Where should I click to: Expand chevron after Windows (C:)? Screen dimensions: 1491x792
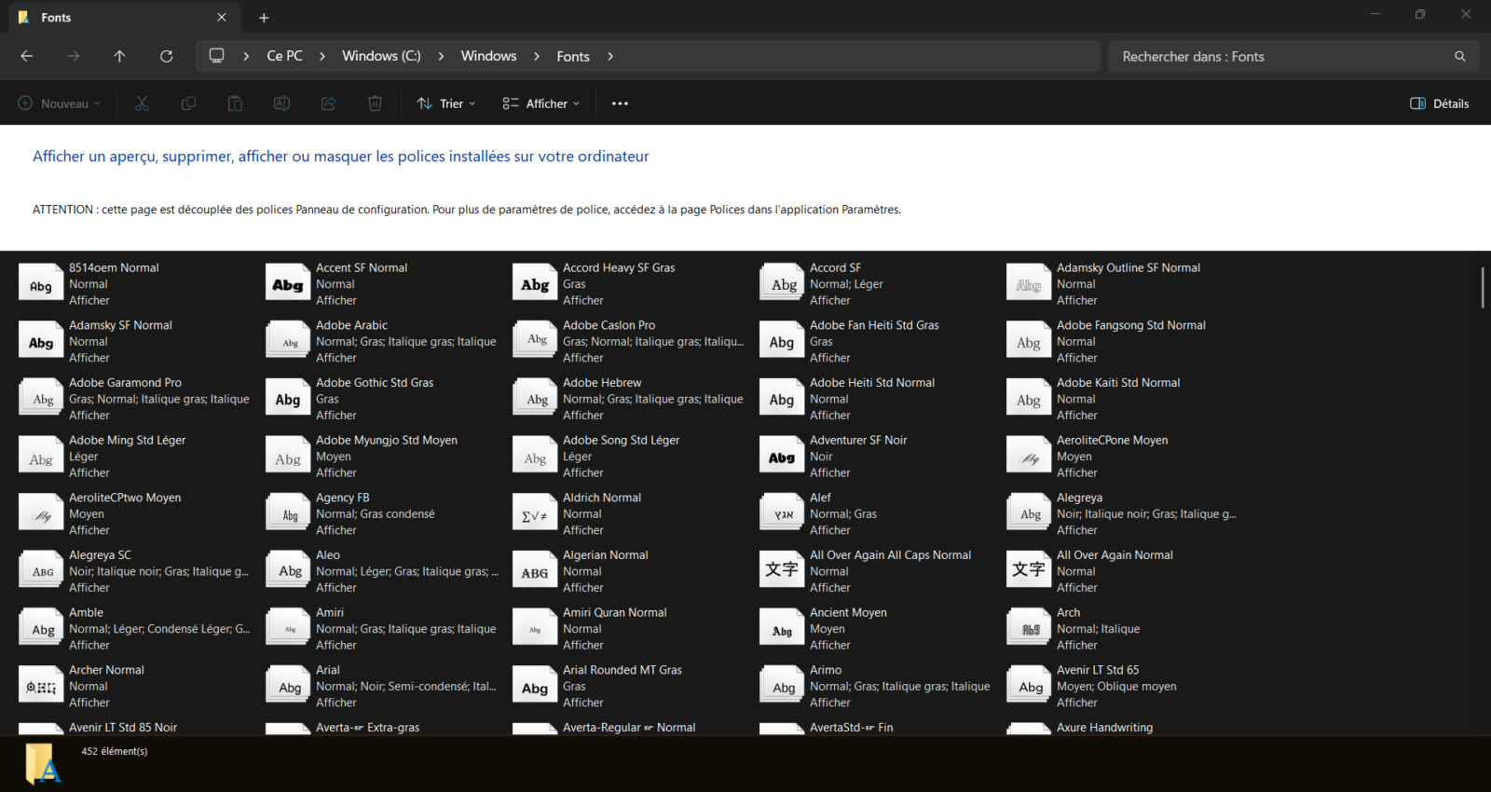pyautogui.click(x=441, y=56)
